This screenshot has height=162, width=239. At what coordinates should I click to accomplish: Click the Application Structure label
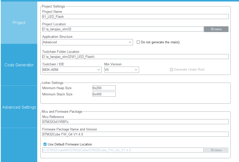coord(57,37)
